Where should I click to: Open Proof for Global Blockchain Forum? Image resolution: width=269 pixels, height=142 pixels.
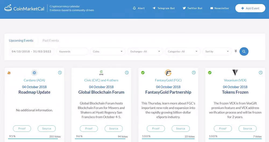[89, 129]
